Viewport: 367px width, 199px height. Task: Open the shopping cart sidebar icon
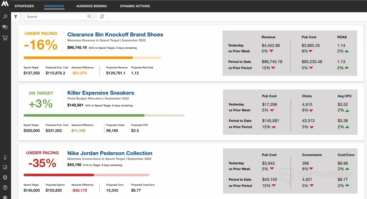(5, 38)
